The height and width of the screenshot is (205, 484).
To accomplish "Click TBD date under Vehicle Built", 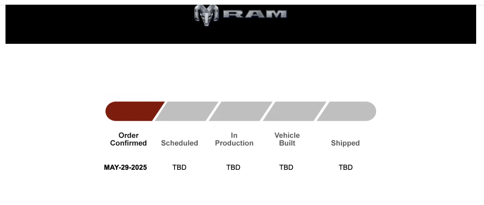I will click(x=286, y=167).
